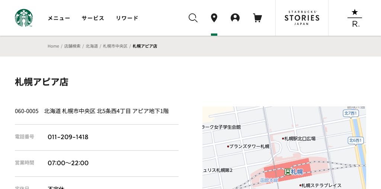Click the address 北海道 札幌市中央区 北5条西4丁目

pos(87,111)
